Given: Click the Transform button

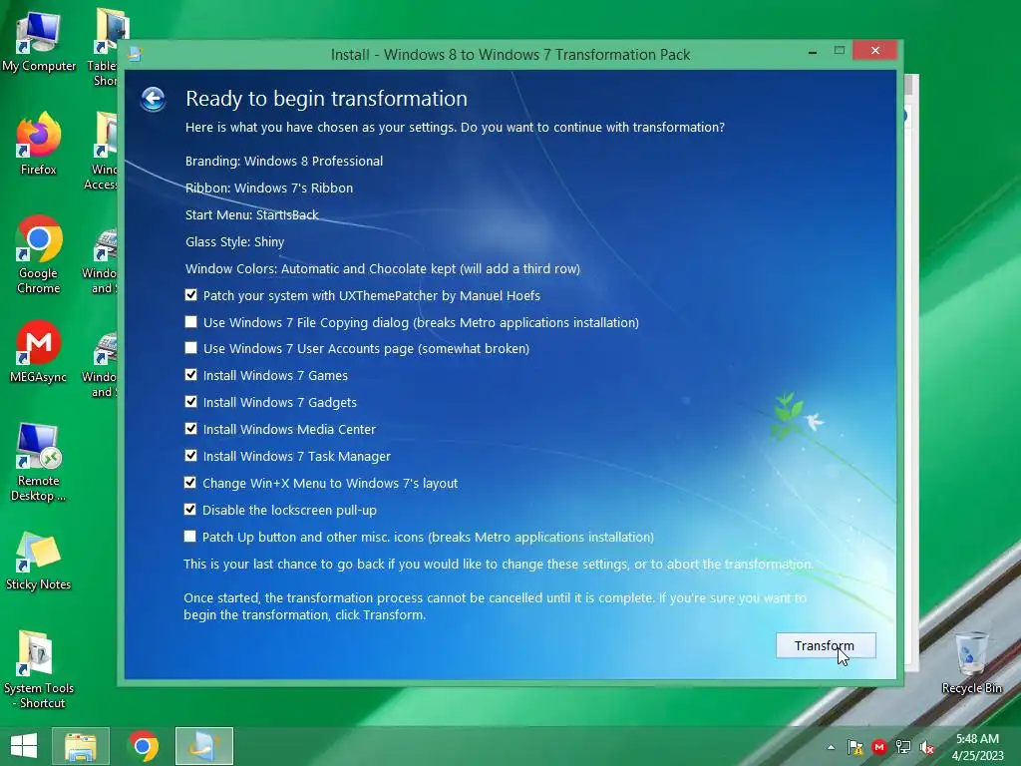Looking at the screenshot, I should (826, 645).
